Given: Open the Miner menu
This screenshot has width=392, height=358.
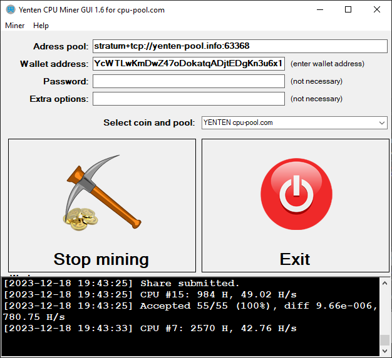Looking at the screenshot, I should coord(15,26).
